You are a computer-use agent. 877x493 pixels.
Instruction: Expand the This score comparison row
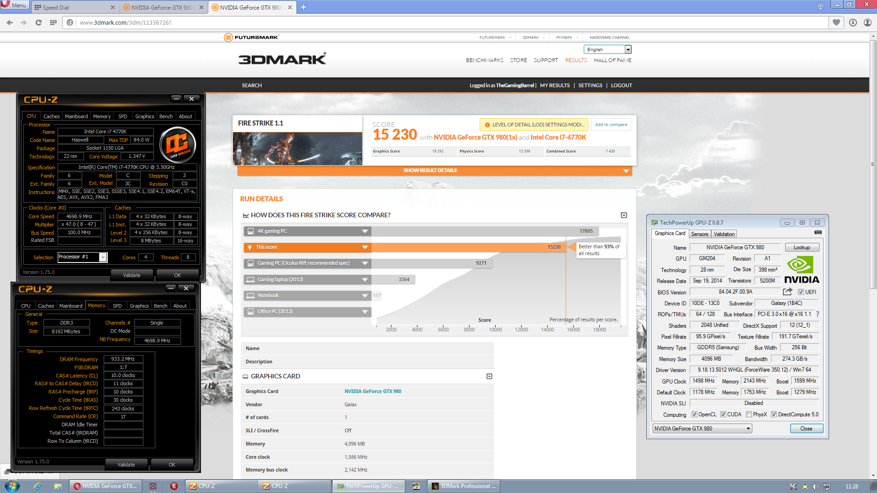tap(365, 247)
